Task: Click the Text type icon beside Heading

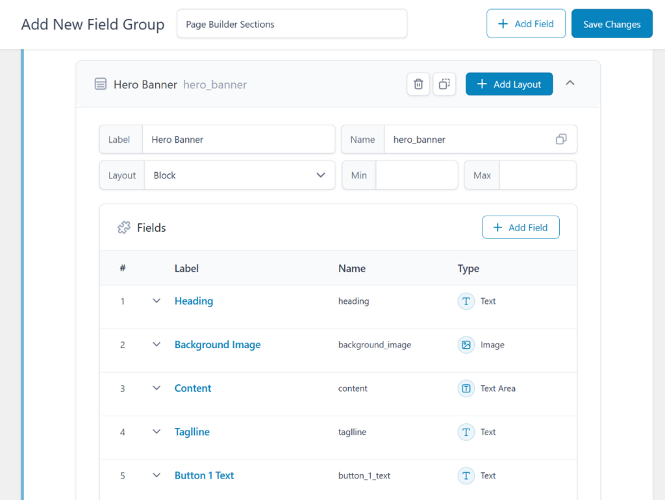Action: [466, 301]
